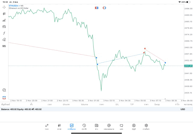Open the News tab
The width and height of the screenshot is (193, 135).
[96, 127]
